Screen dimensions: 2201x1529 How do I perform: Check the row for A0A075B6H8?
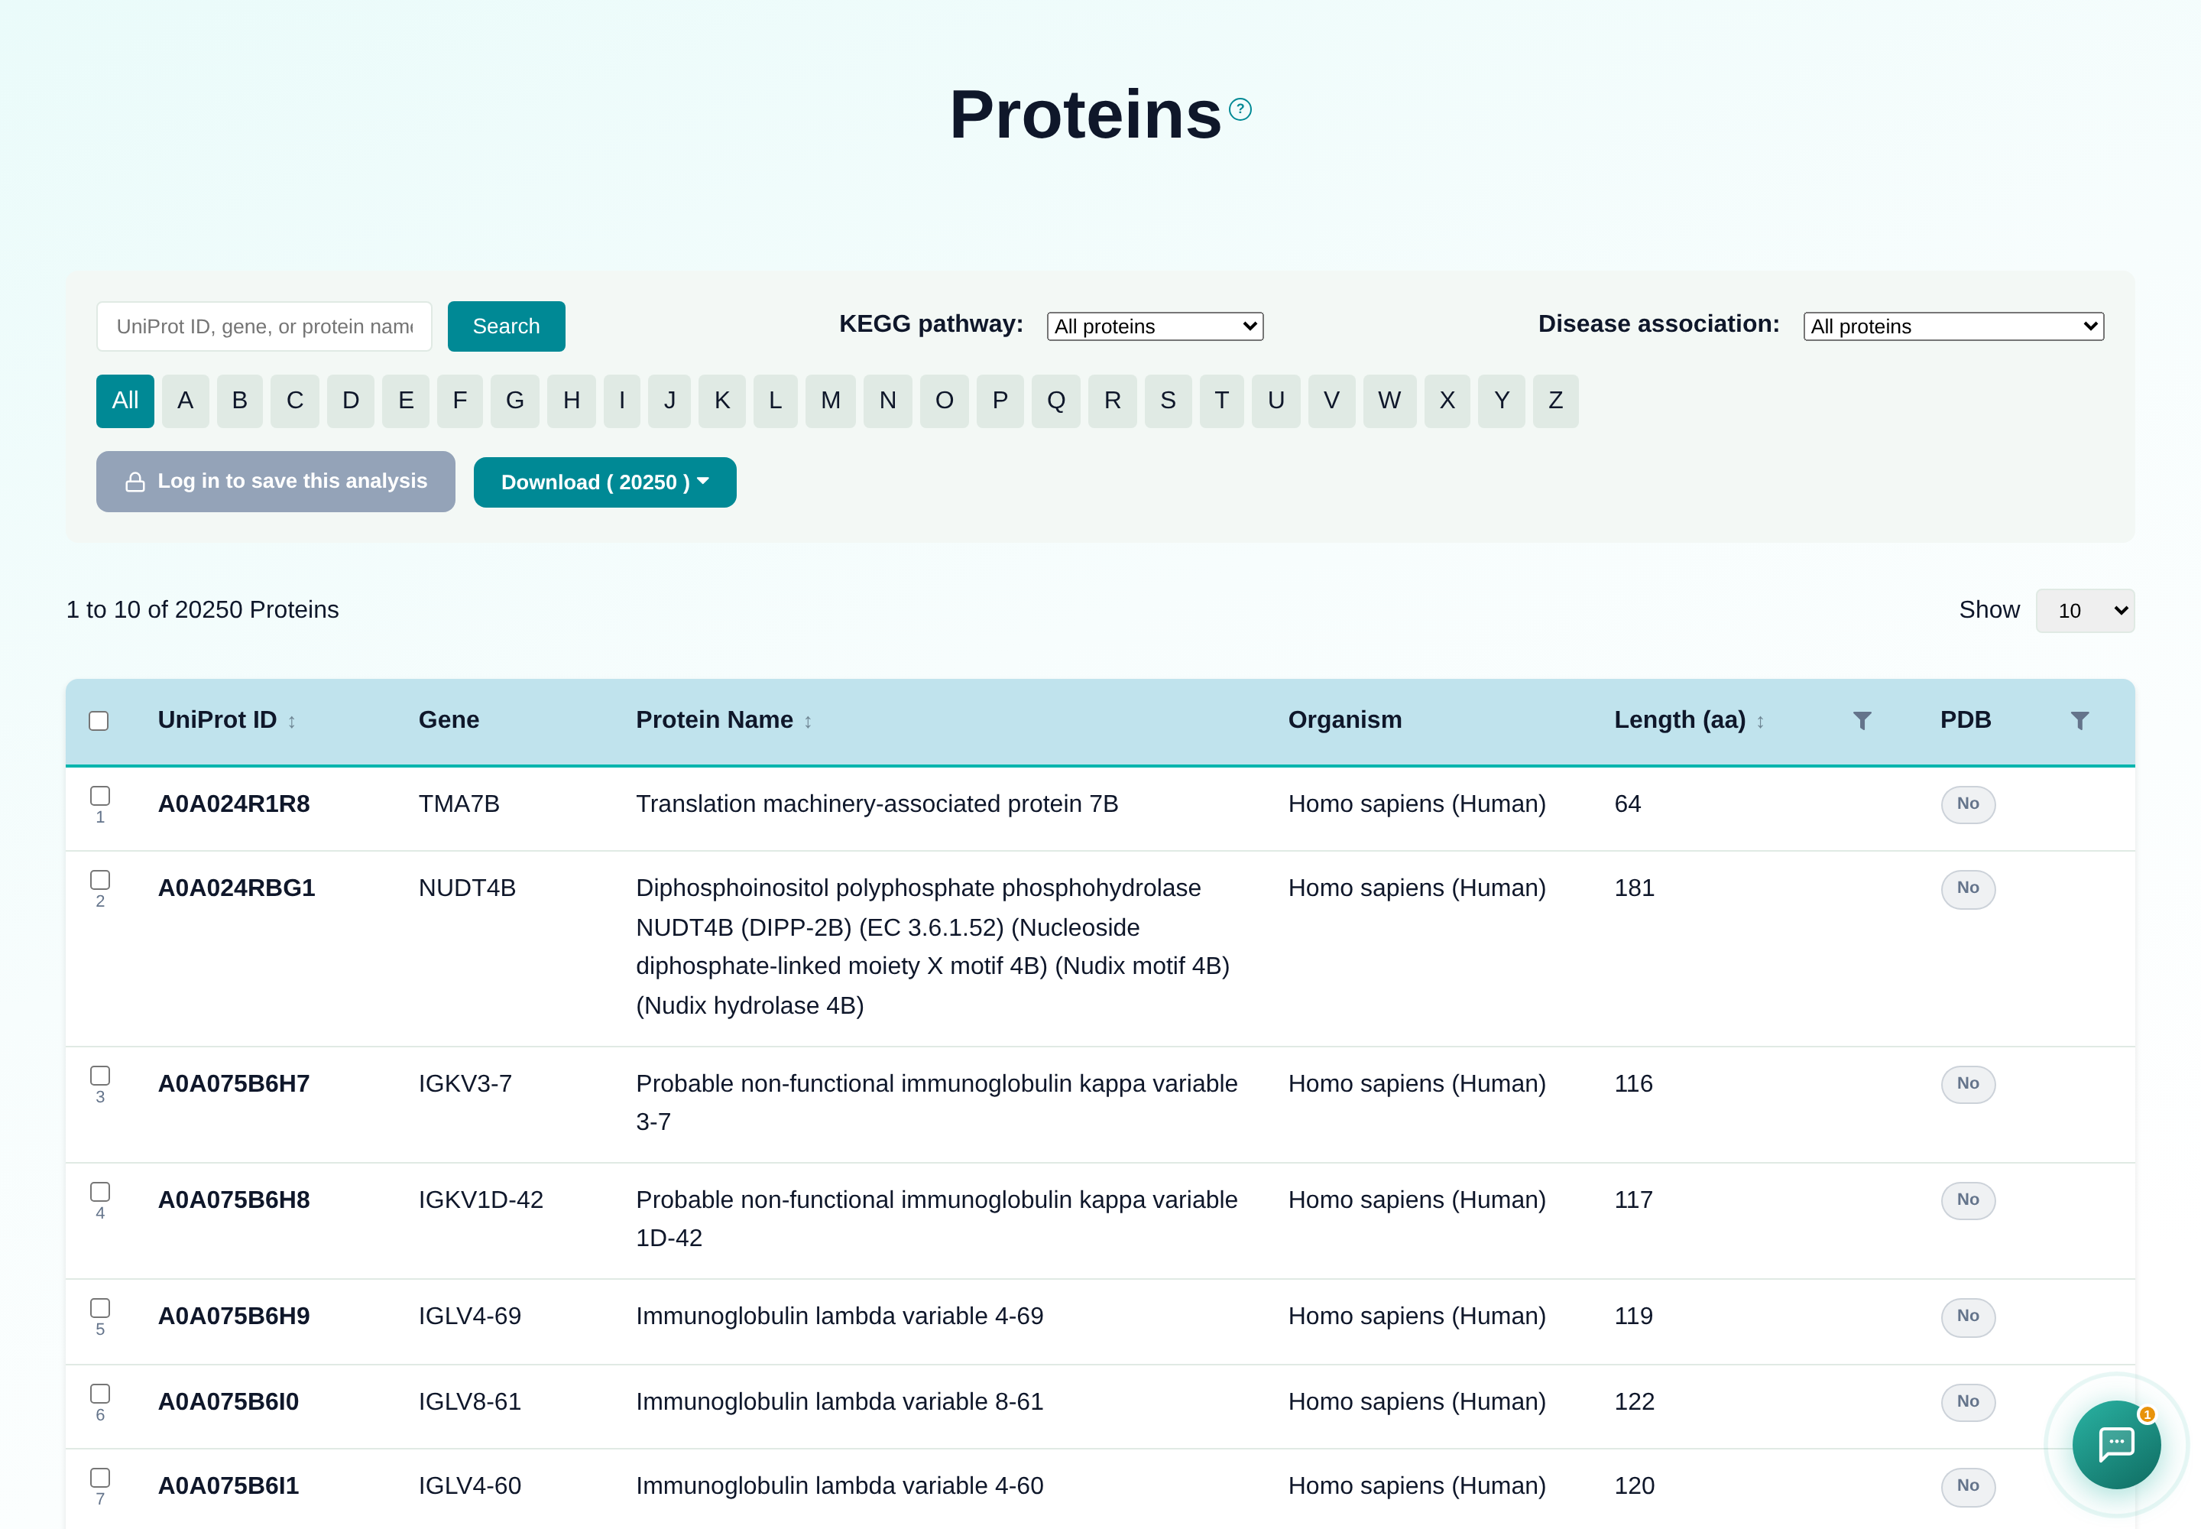[99, 1191]
